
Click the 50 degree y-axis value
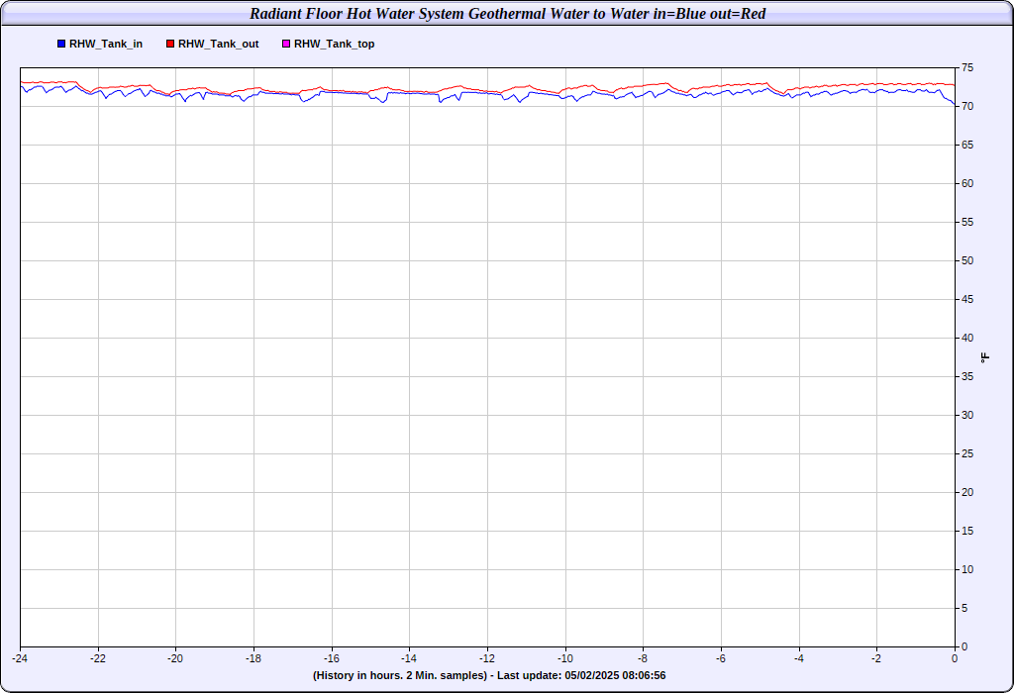(x=967, y=260)
